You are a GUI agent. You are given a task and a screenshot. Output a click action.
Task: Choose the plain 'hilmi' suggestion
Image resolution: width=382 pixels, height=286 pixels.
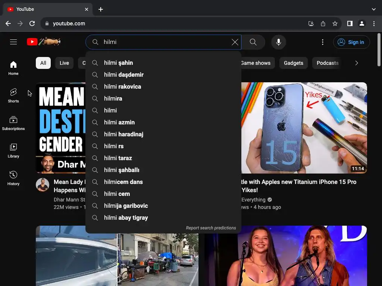coord(163,110)
